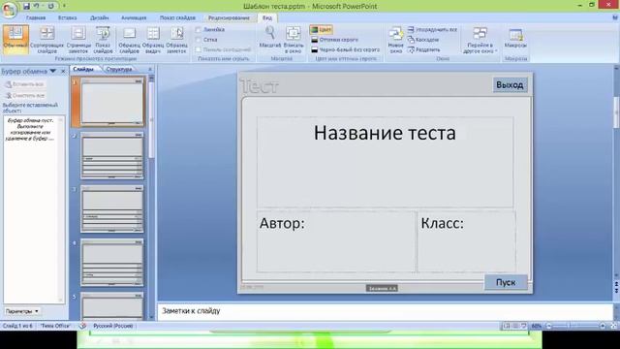Redo action in quick access toolbar
620x349 pixels.
pos(50,6)
